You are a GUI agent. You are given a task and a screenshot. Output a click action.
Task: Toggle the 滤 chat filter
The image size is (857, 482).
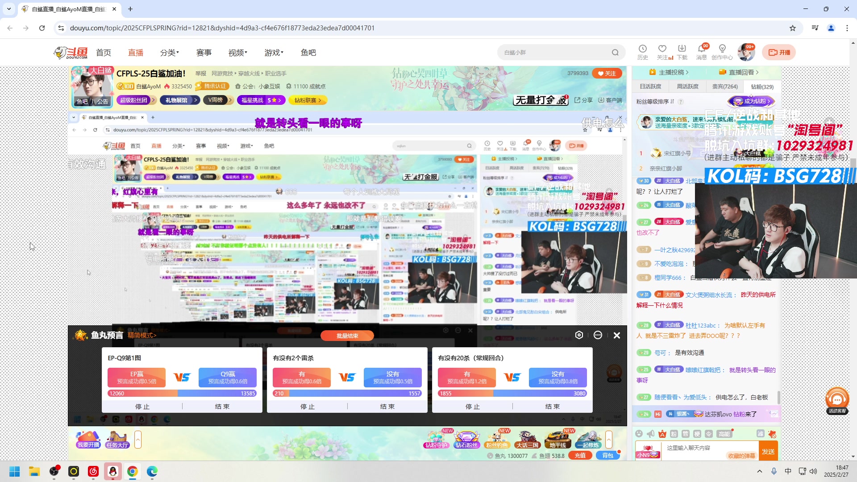click(761, 434)
